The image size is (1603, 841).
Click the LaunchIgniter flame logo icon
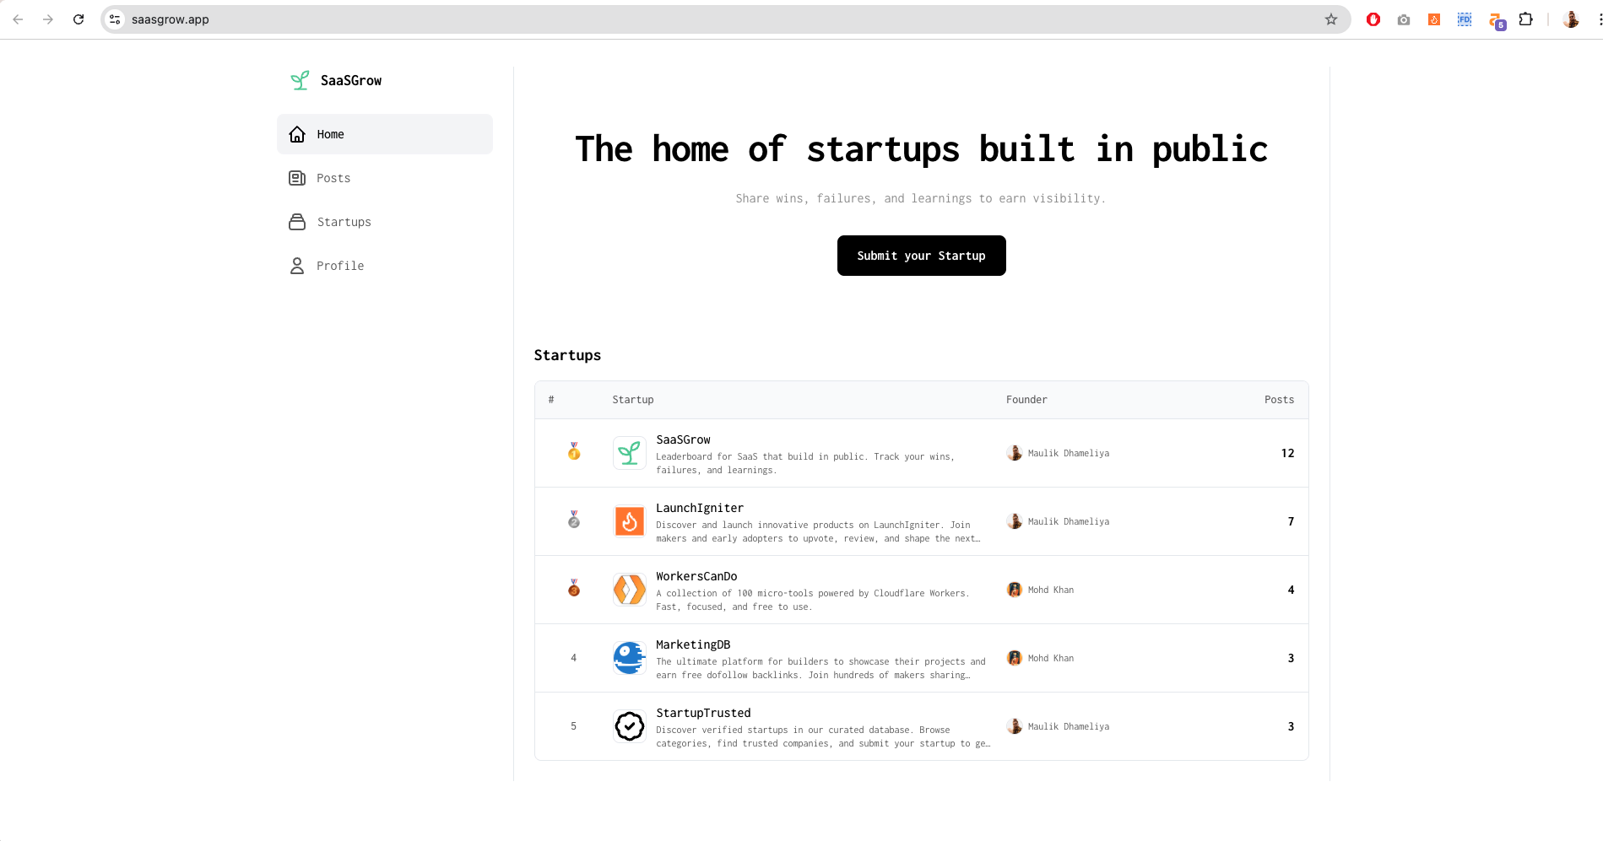click(629, 521)
